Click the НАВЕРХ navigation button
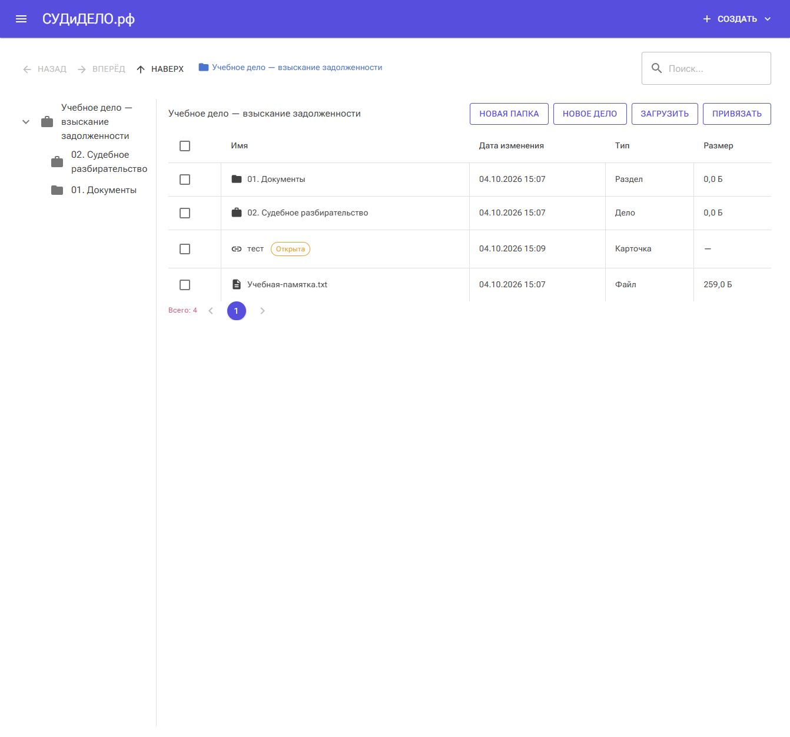 [x=160, y=69]
